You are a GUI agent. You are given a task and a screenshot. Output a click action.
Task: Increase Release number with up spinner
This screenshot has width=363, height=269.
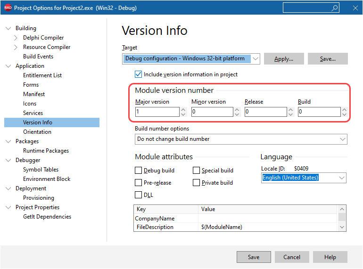(x=291, y=109)
